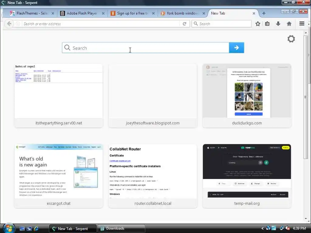This screenshot has height=233, width=311.
Task: Click Switch between windows quick launch icon
Action: pos(29,228)
